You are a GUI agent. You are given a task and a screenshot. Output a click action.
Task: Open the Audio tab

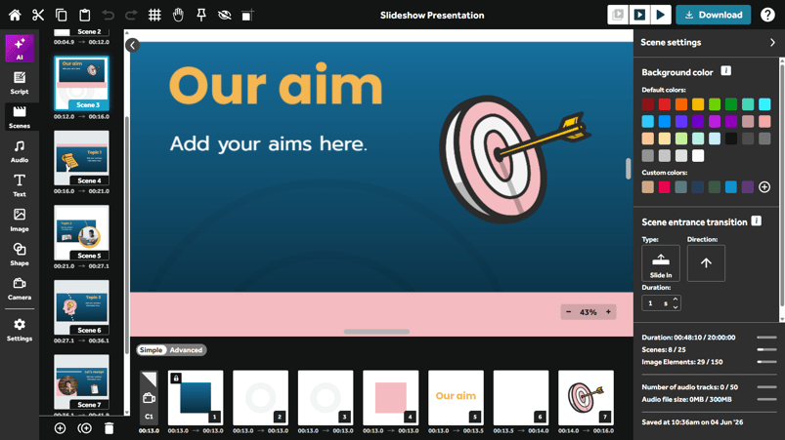coord(20,151)
